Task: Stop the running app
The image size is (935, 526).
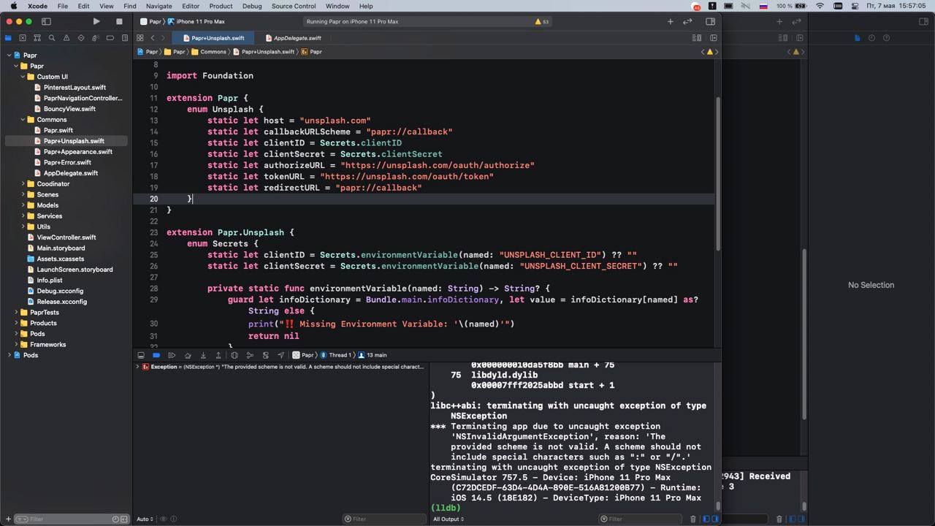Action: [x=119, y=22]
